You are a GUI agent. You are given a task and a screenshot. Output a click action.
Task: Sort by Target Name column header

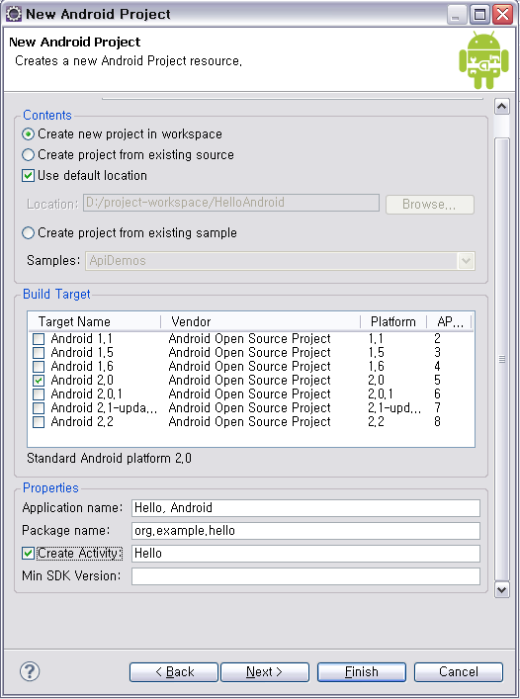pyautogui.click(x=94, y=321)
